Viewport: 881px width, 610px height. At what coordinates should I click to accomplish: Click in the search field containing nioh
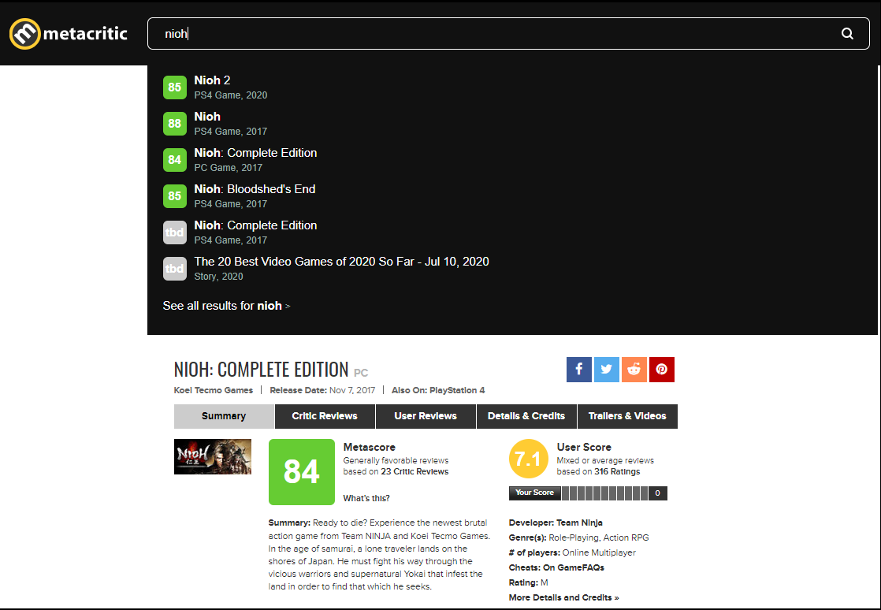coord(508,34)
